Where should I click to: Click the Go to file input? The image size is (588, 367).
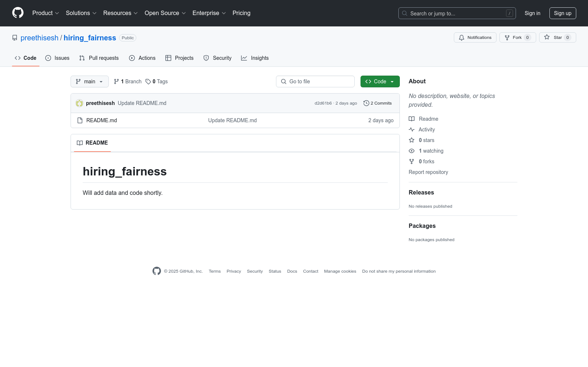pos(315,81)
